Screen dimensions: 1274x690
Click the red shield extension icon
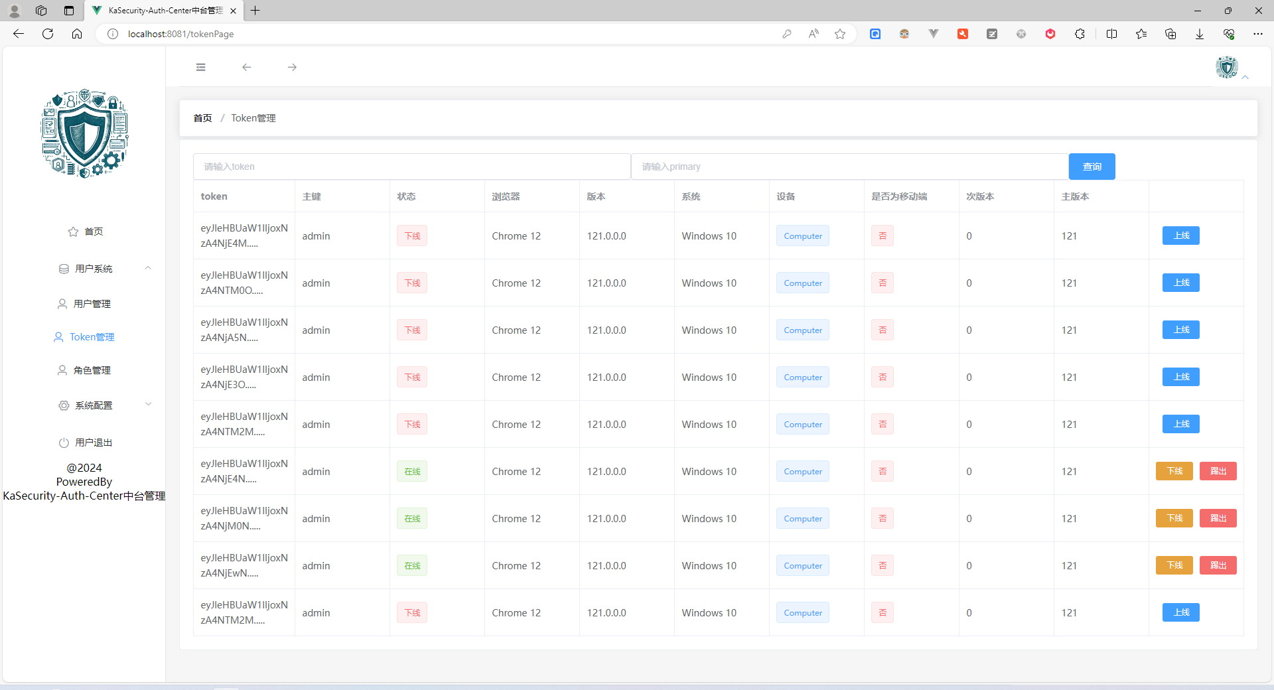[1050, 34]
